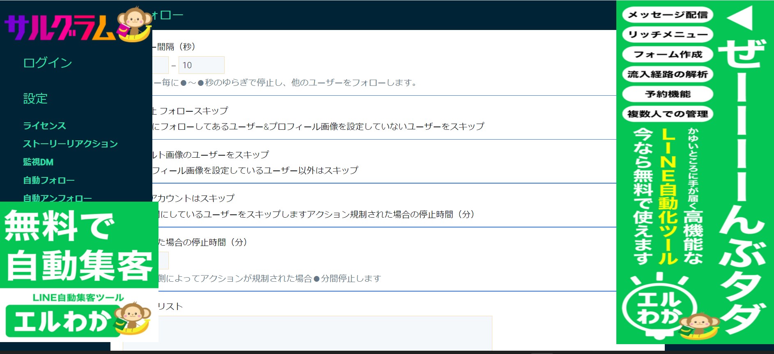Click the ト画像のユーザーをスキップ label

pyautogui.click(x=210, y=155)
